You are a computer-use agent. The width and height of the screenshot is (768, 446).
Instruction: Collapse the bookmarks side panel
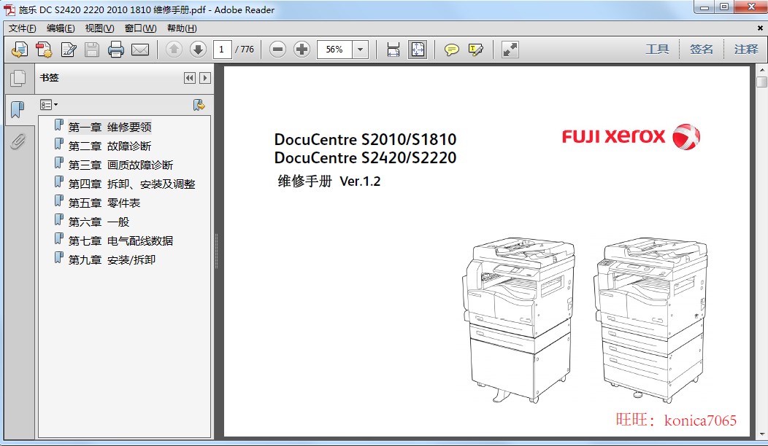(190, 78)
